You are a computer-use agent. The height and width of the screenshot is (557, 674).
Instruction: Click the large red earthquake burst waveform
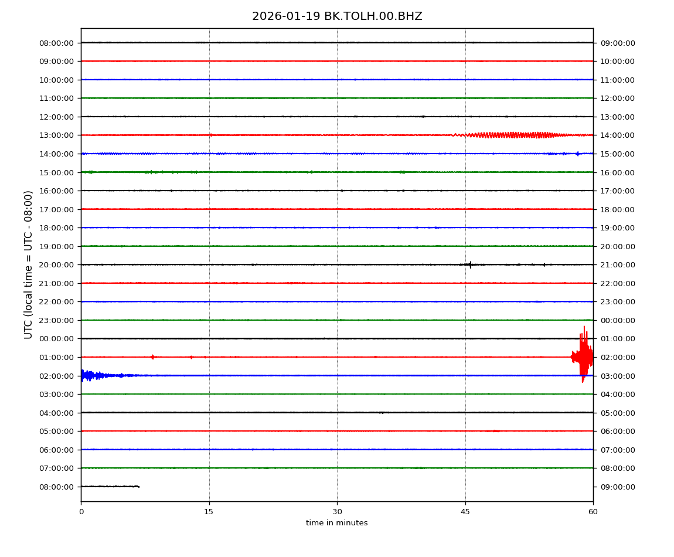pyautogui.click(x=583, y=356)
